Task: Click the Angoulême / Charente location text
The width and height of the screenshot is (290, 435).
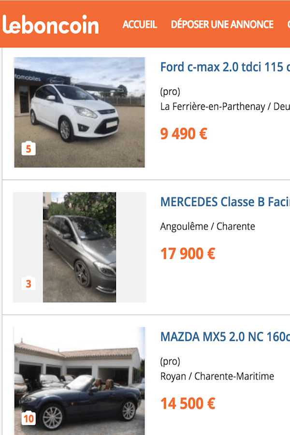Action: point(207,226)
